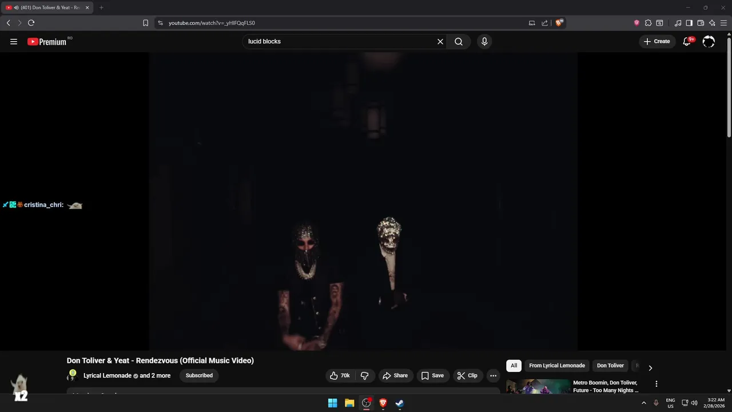Mute the tab using the speaker icon
This screenshot has width=732, height=412.
click(16, 7)
